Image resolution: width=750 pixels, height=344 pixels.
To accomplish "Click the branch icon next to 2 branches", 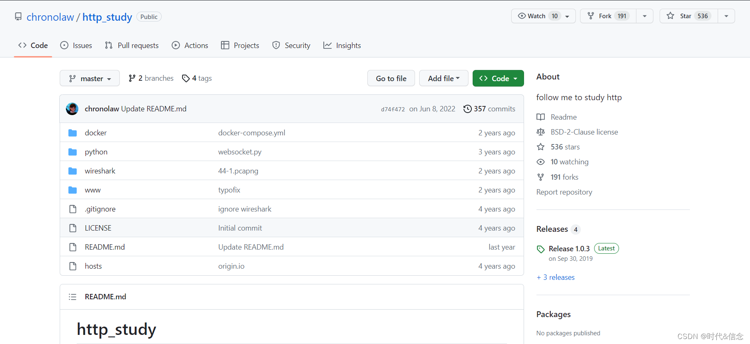I will click(132, 78).
